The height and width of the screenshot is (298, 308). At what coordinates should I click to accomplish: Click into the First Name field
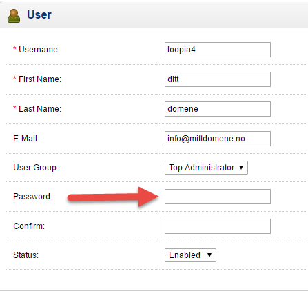pyautogui.click(x=218, y=79)
